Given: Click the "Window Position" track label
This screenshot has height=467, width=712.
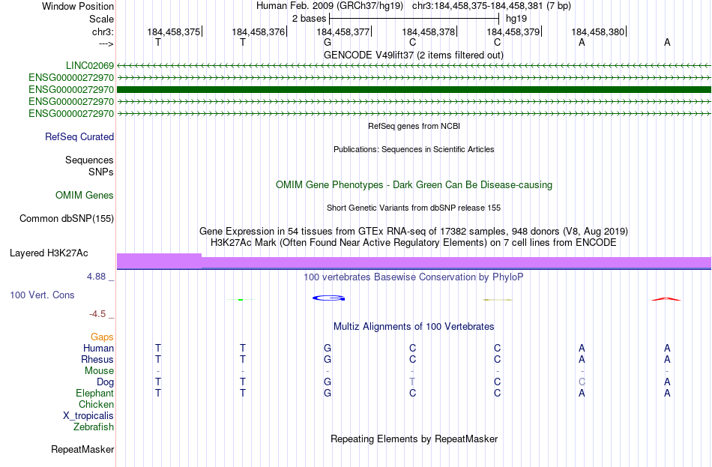Looking at the screenshot, I should (78, 6).
